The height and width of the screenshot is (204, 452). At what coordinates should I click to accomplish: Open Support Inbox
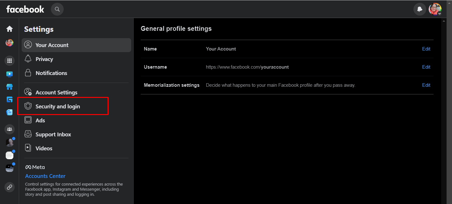click(x=53, y=134)
